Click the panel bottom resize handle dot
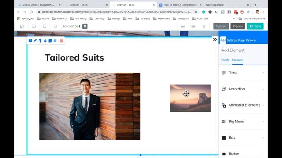 click(141, 155)
